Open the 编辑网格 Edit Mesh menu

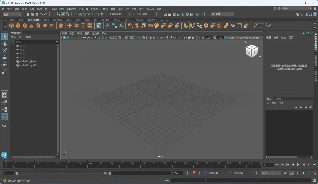[x=71, y=9]
